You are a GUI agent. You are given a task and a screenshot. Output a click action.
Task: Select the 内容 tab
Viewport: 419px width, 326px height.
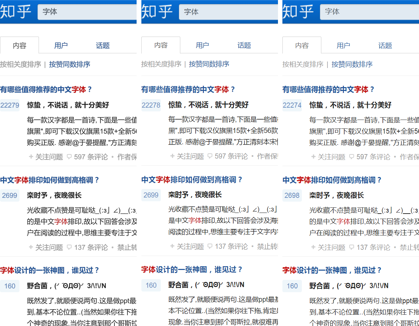pyautogui.click(x=19, y=45)
